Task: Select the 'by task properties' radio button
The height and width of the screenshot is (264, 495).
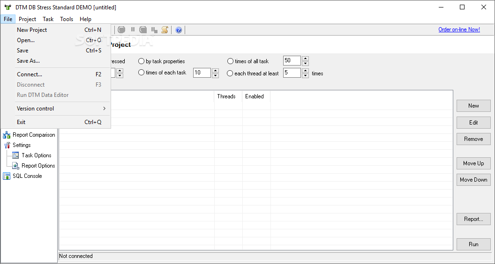Action: (x=141, y=61)
